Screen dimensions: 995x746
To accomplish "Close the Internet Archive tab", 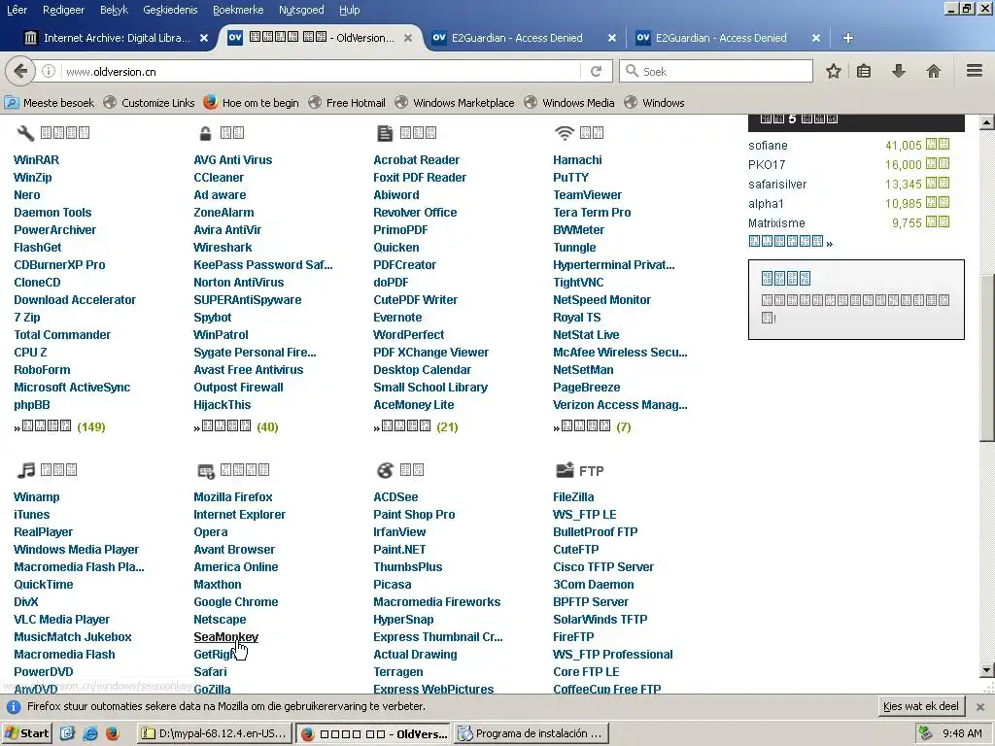I will point(204,38).
